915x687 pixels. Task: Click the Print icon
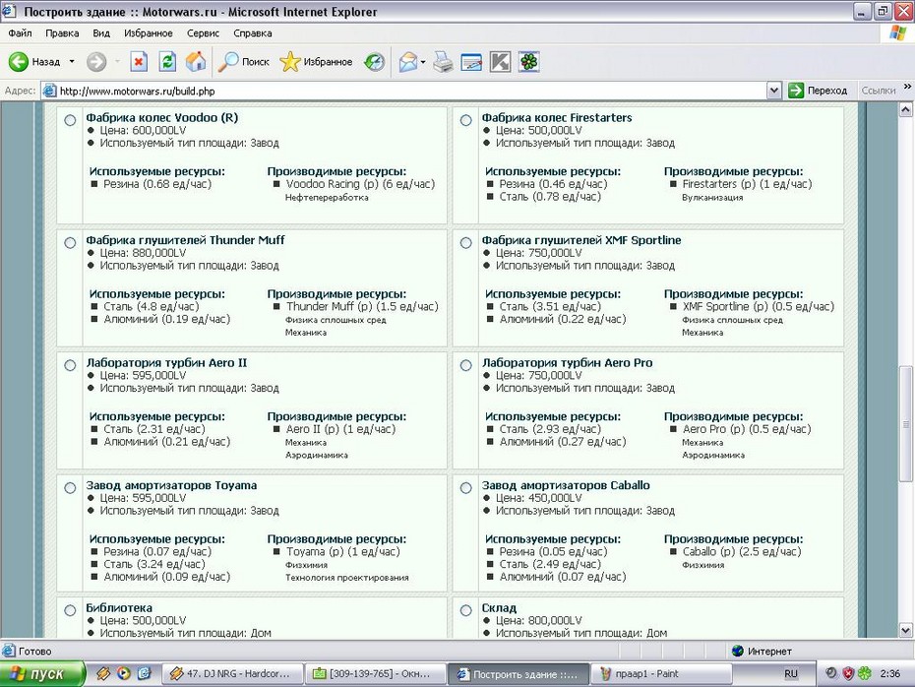(x=443, y=61)
